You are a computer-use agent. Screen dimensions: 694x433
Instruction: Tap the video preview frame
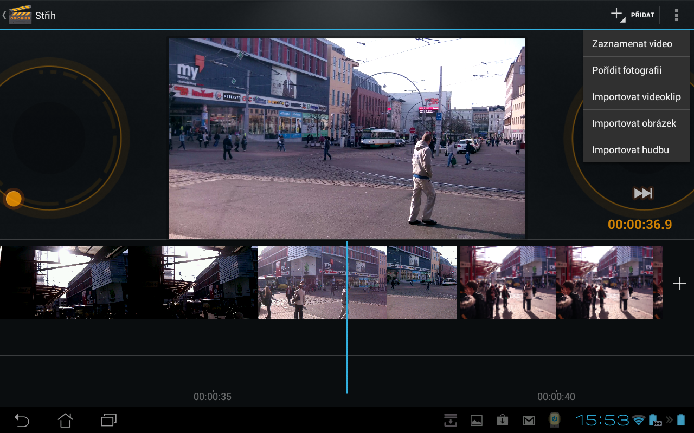tap(346, 138)
